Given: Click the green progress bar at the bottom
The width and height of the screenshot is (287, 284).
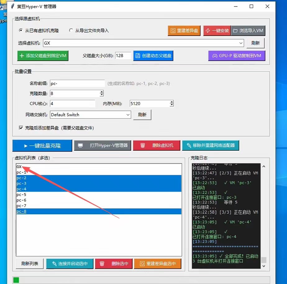Looking at the screenshot, I should (16, 280).
